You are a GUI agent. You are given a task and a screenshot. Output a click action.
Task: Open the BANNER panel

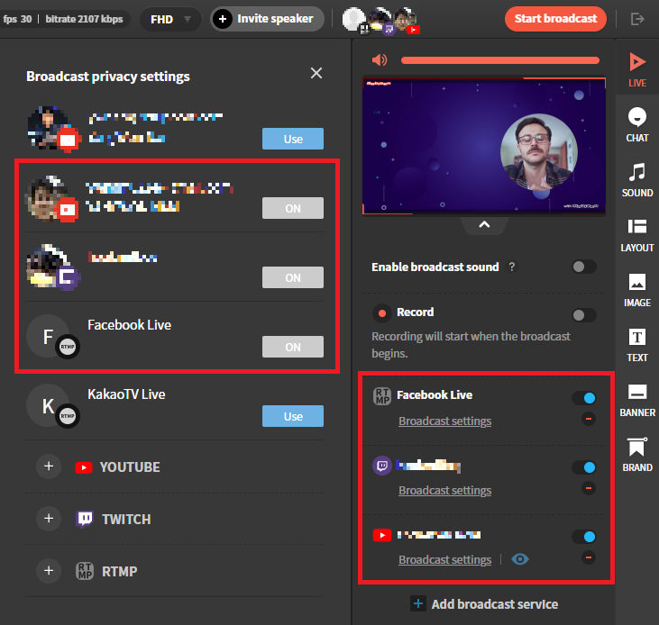pos(637,400)
